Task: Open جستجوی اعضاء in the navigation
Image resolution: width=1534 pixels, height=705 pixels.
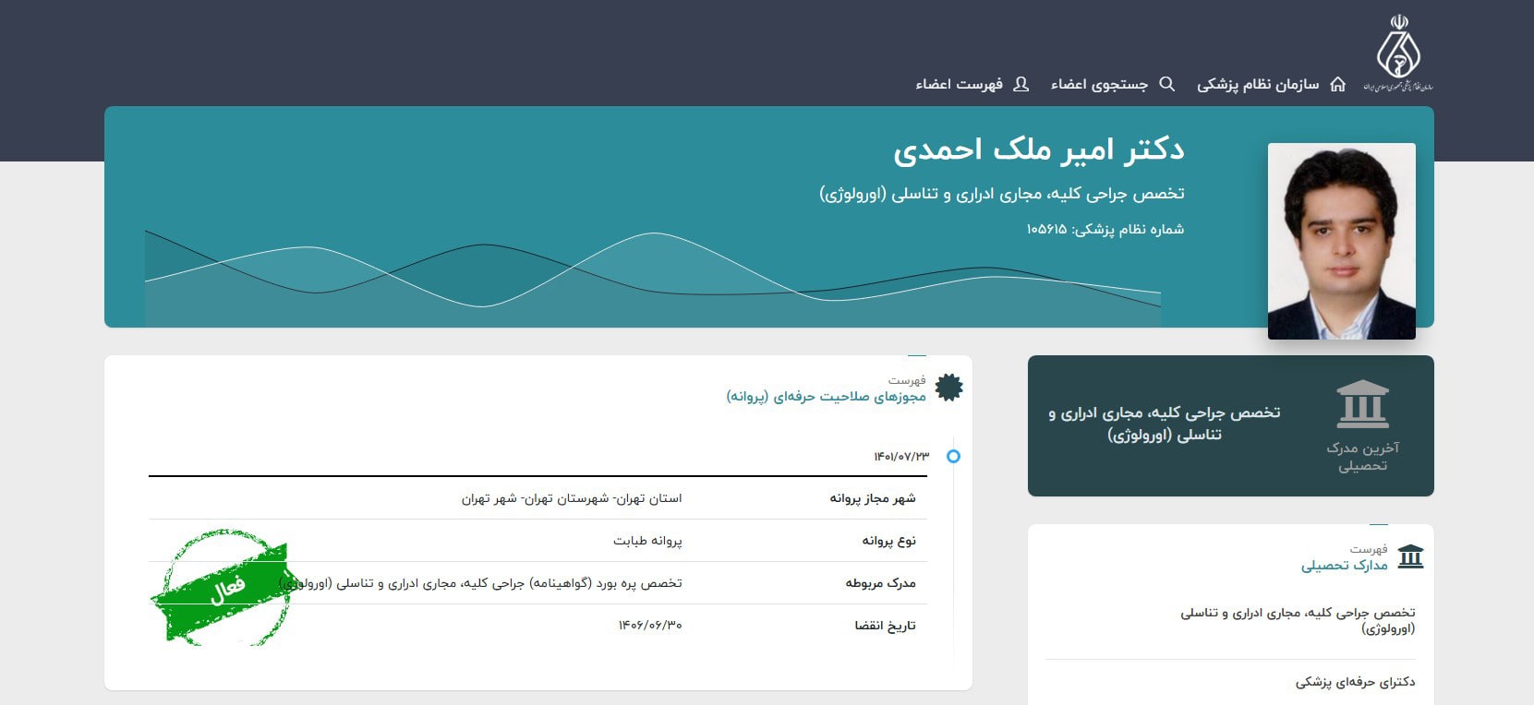Action: tap(1099, 84)
